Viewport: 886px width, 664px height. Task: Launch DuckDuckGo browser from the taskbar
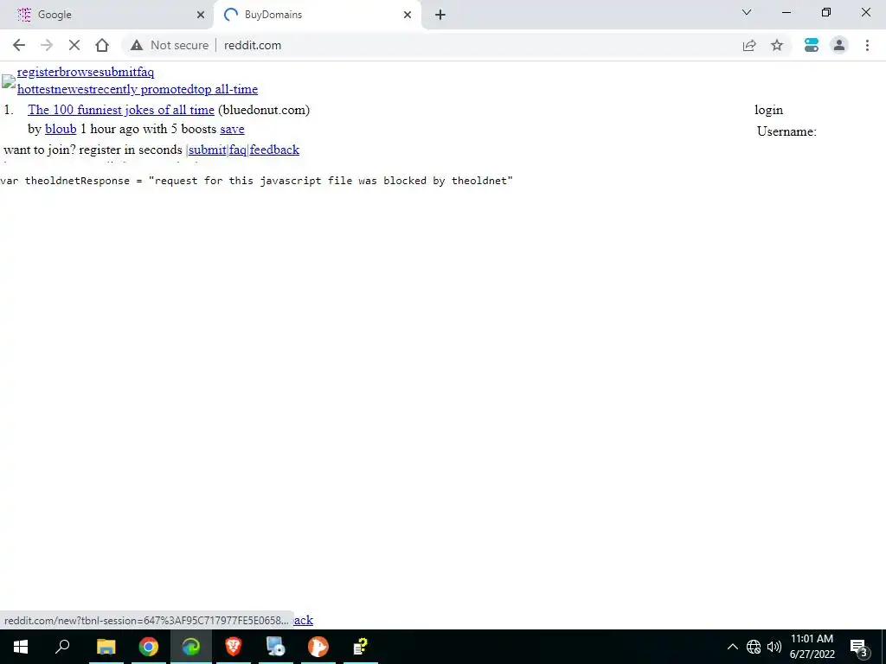pos(318,647)
